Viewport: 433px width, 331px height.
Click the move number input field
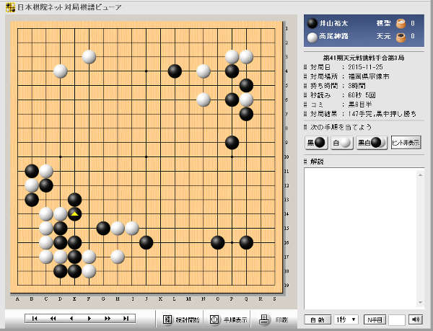click(397, 319)
